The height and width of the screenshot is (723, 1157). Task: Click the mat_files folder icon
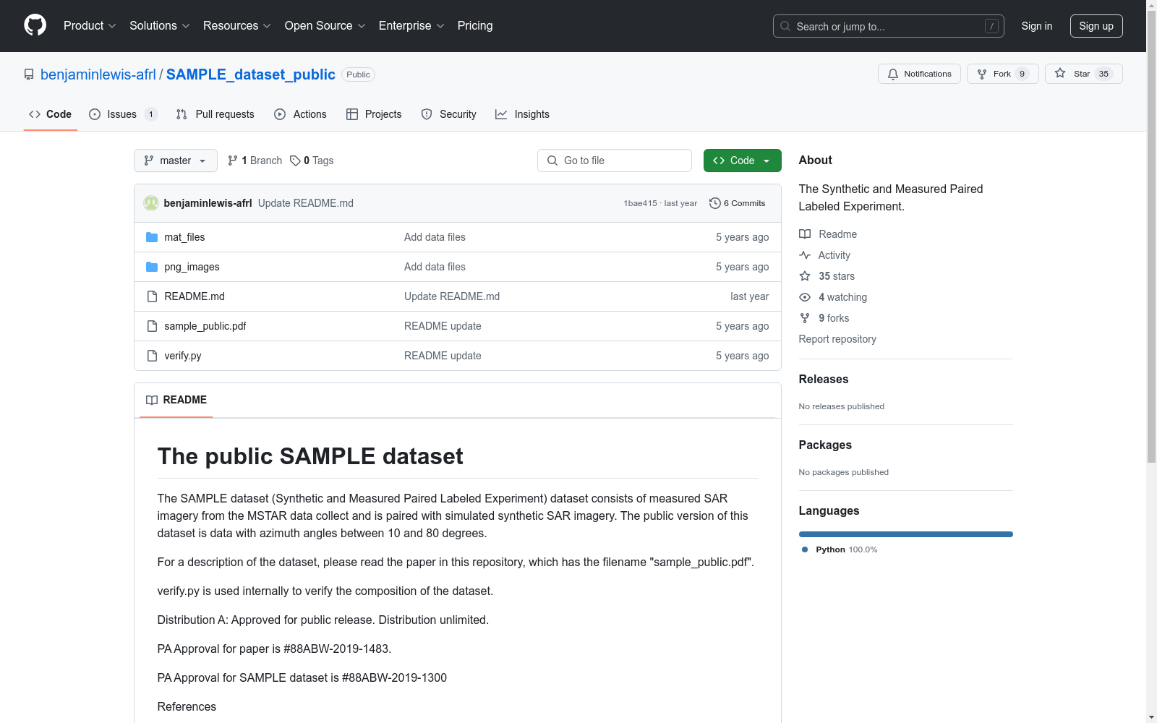(152, 237)
